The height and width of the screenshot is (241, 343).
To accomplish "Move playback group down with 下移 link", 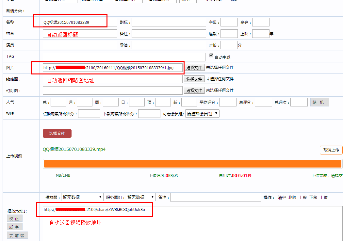I will pos(313,198).
